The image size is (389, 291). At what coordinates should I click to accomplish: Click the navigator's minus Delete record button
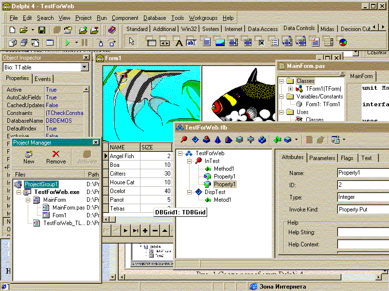pos(155,231)
